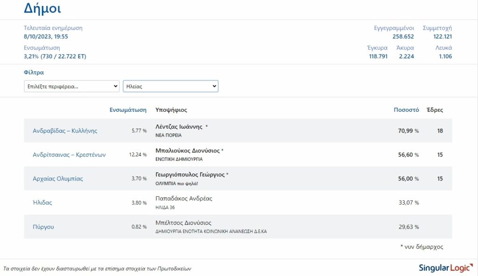
Task: Open the Ήλιδας municipality link
Action: [42, 203]
